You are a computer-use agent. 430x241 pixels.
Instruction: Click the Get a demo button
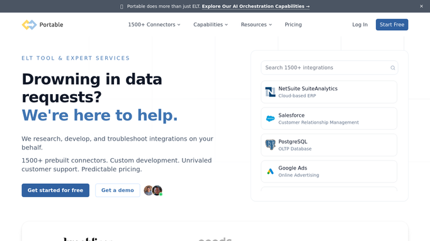pos(118,190)
